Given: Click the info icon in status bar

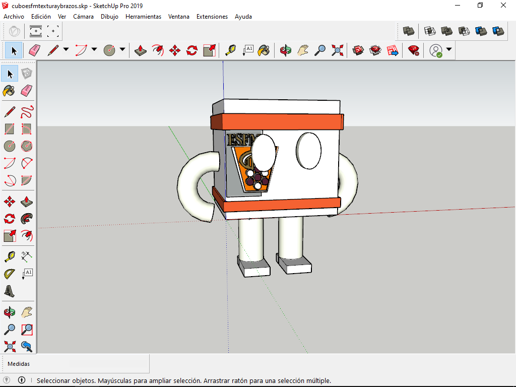Looking at the screenshot, I should coord(22,380).
